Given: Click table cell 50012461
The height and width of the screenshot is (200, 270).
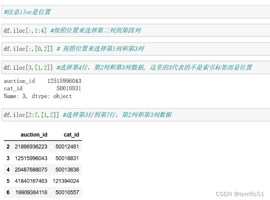Looking at the screenshot, I should click(67, 147).
